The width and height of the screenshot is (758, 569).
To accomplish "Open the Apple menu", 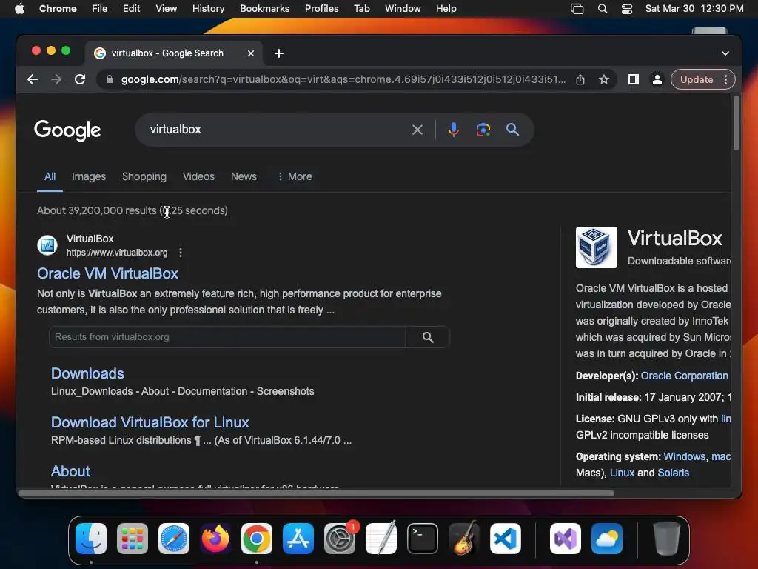I will click(x=19, y=9).
